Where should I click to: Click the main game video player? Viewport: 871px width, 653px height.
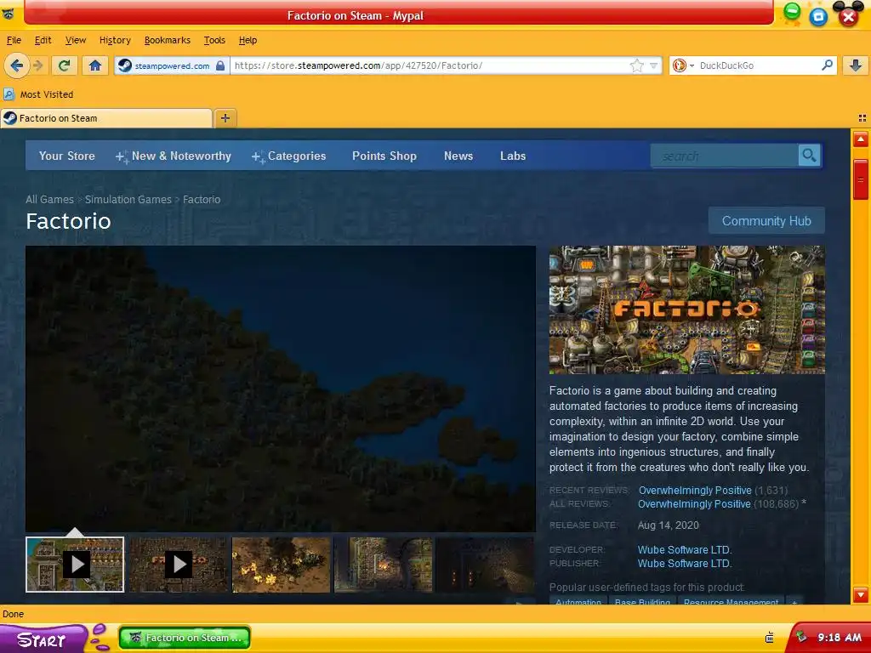pos(281,389)
